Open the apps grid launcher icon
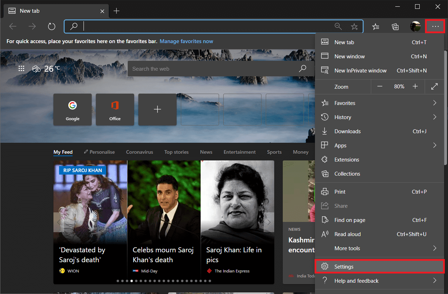 [x=21, y=69]
